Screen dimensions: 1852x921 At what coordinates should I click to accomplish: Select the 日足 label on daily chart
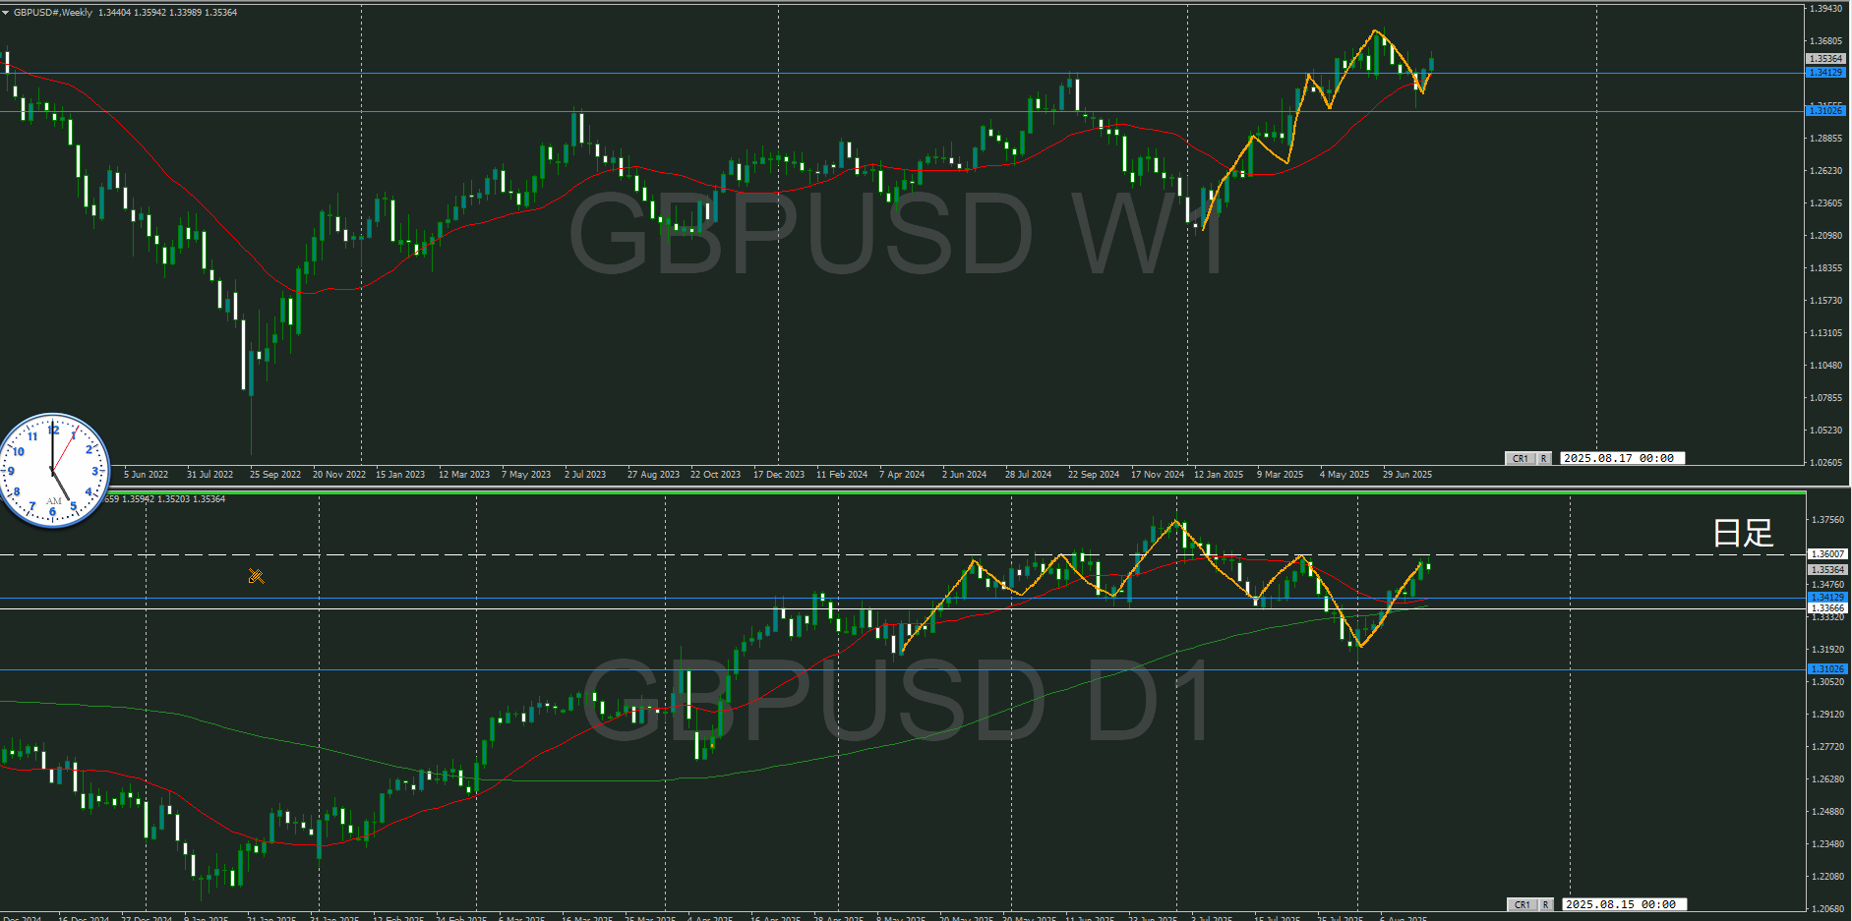tap(1743, 534)
